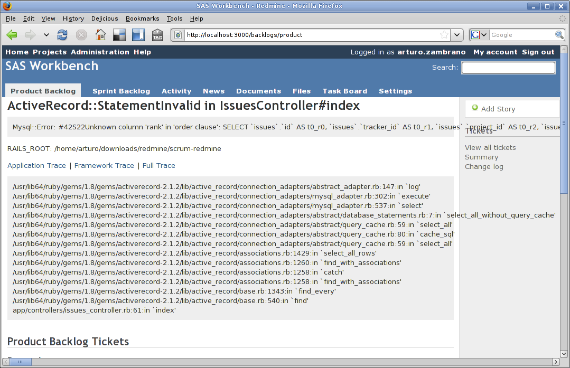
Task: Open the Projects link
Action: click(50, 52)
